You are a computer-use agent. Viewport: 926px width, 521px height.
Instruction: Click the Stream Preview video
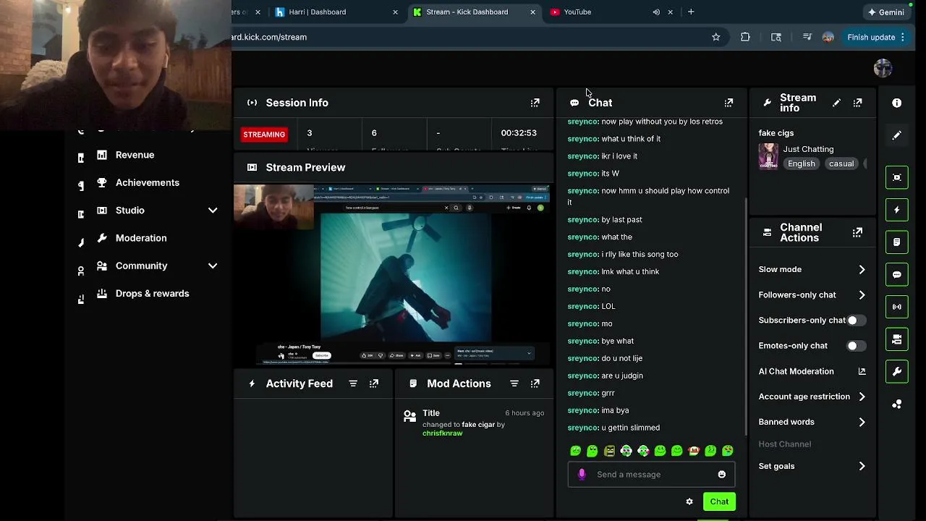(x=393, y=275)
